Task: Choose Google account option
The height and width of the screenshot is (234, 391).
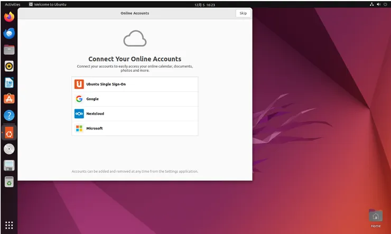Action: pyautogui.click(x=135, y=99)
